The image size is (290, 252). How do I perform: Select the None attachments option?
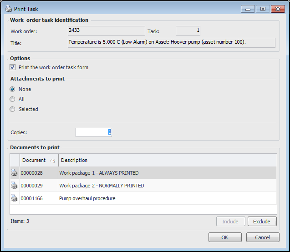(12, 89)
